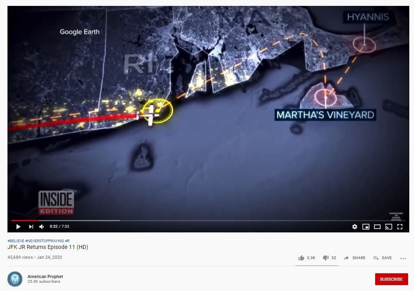Open the player settings gear
This screenshot has height=291, width=414.
coord(355,227)
